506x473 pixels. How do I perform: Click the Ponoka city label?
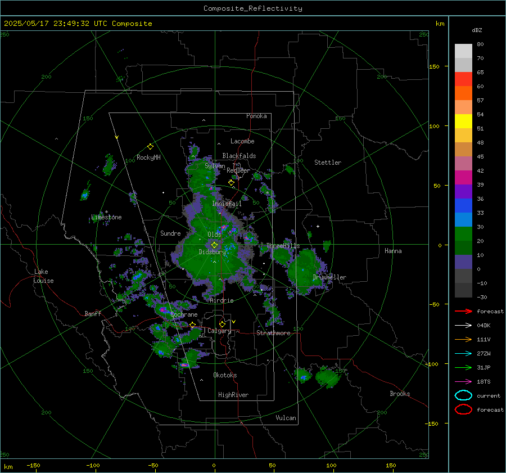[256, 116]
